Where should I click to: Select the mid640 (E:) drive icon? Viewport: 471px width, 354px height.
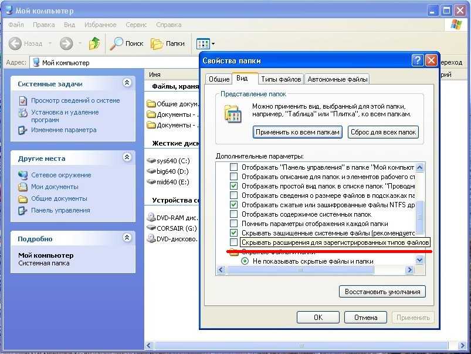point(151,181)
